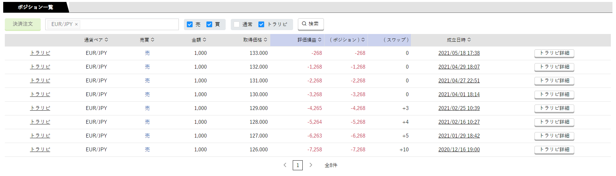Screen dimensions: 616x176
Task: Click the 126.000 price cell
Action: coord(259,149)
